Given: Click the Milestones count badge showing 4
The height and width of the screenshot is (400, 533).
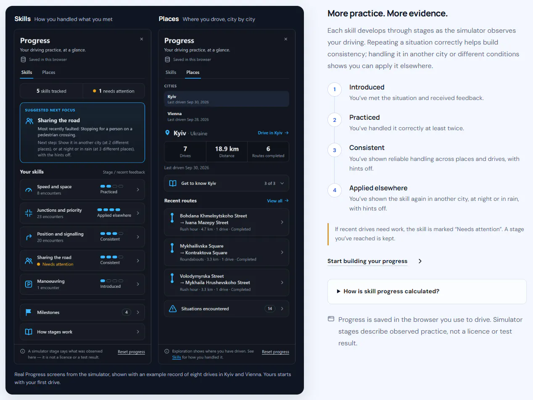Looking at the screenshot, I should point(127,312).
